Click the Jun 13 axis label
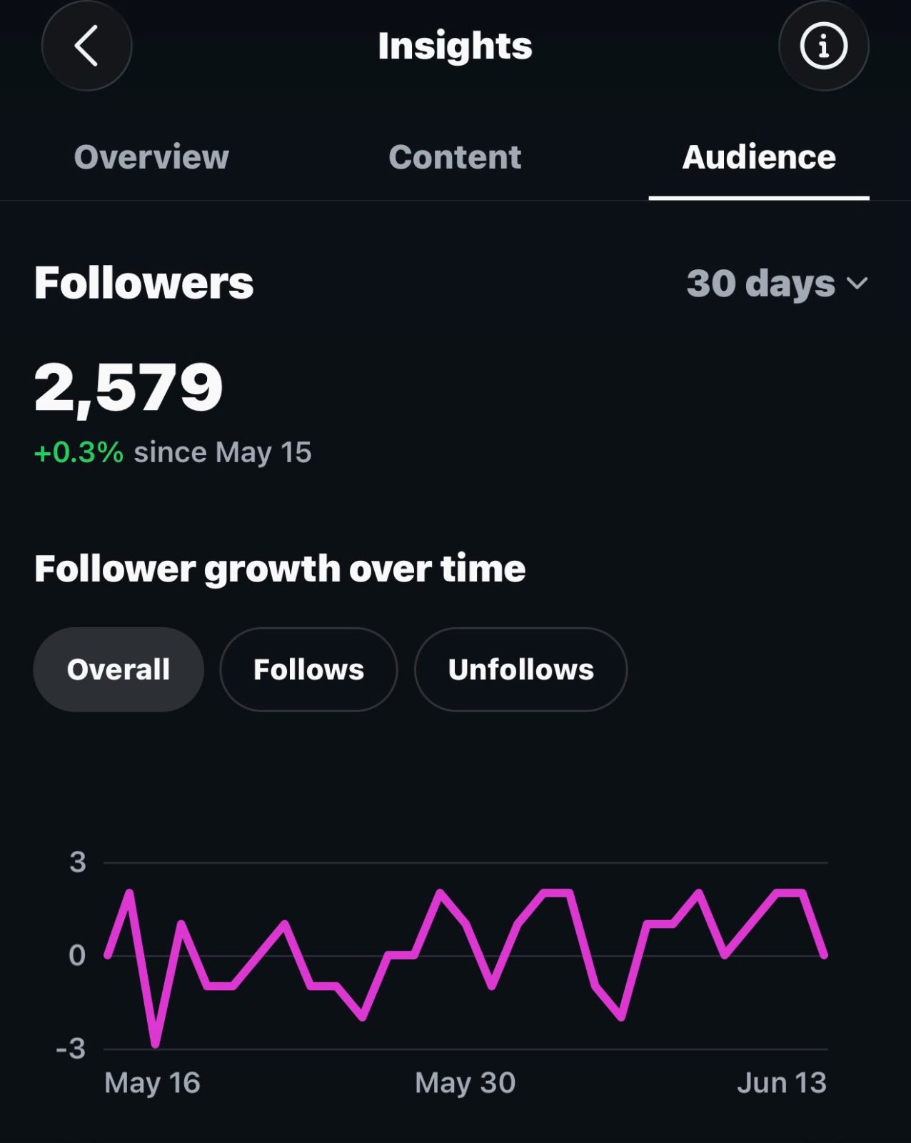The height and width of the screenshot is (1143, 911). coord(782,1083)
